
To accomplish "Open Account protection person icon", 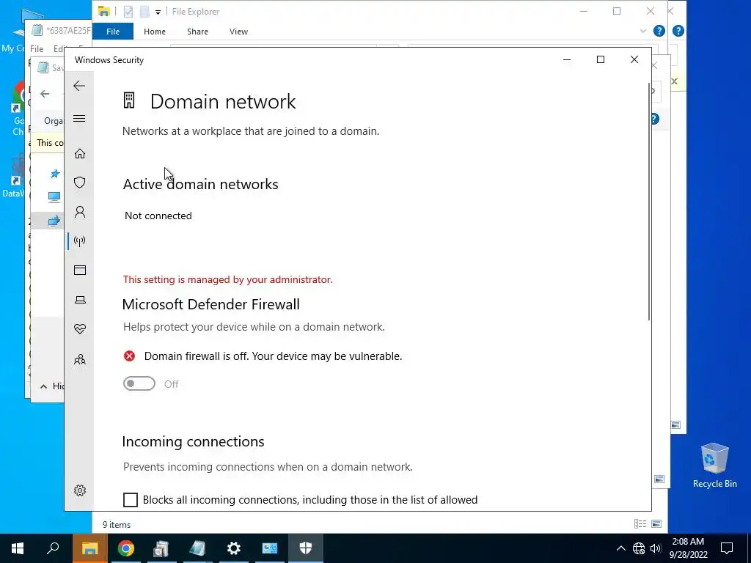I will click(79, 212).
